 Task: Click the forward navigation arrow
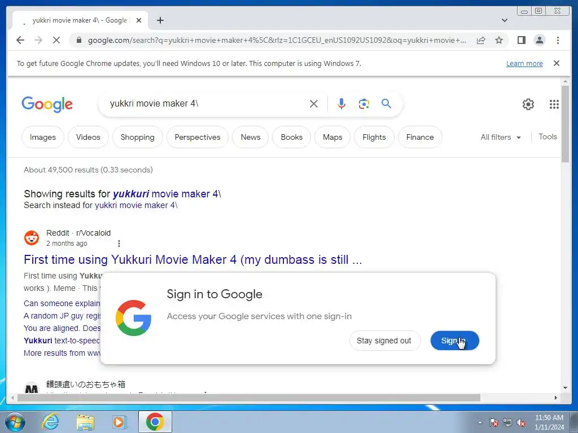pos(38,40)
